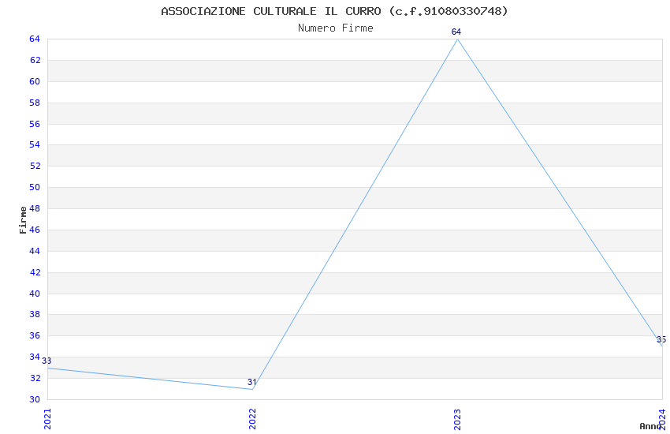Click the x-axis year label 2024
The image size is (670, 434).
(662, 419)
